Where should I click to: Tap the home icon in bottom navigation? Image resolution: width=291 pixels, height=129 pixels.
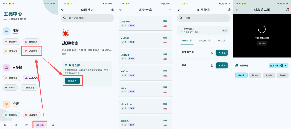[16, 125]
